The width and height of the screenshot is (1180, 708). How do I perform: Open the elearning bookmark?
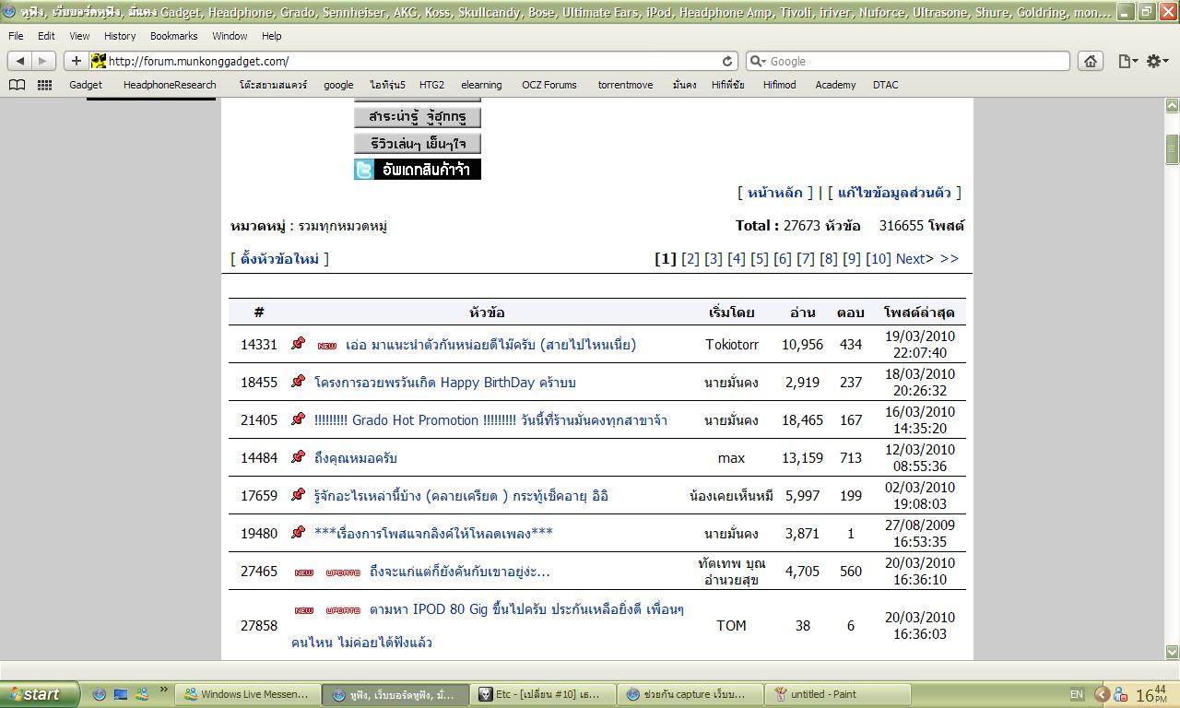(481, 85)
